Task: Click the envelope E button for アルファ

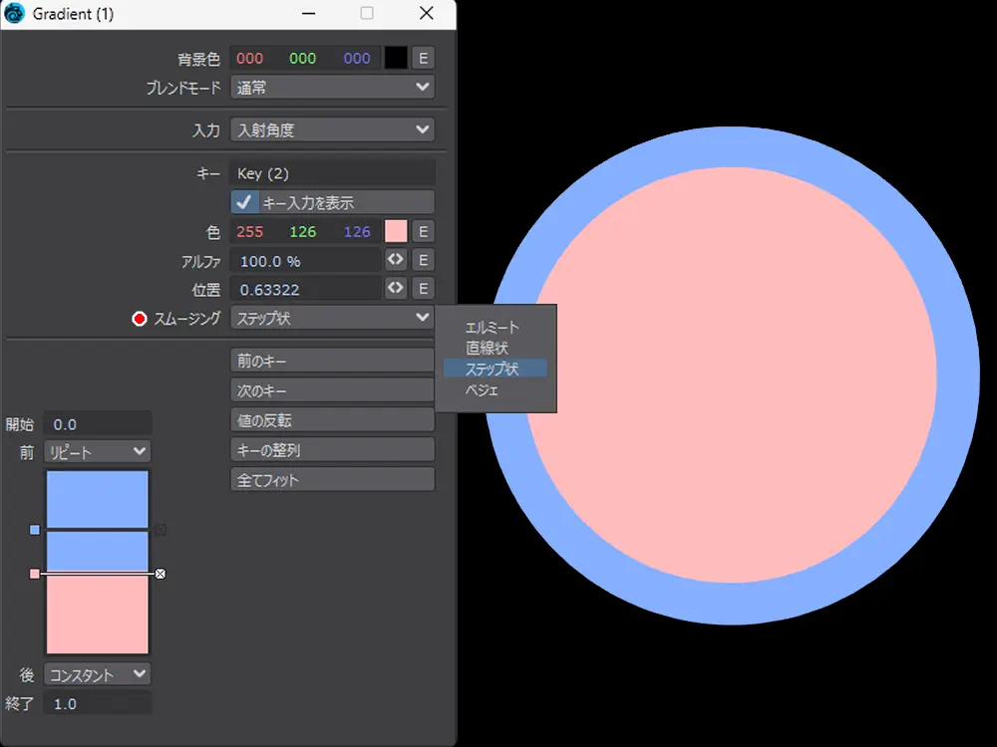Action: click(x=423, y=260)
